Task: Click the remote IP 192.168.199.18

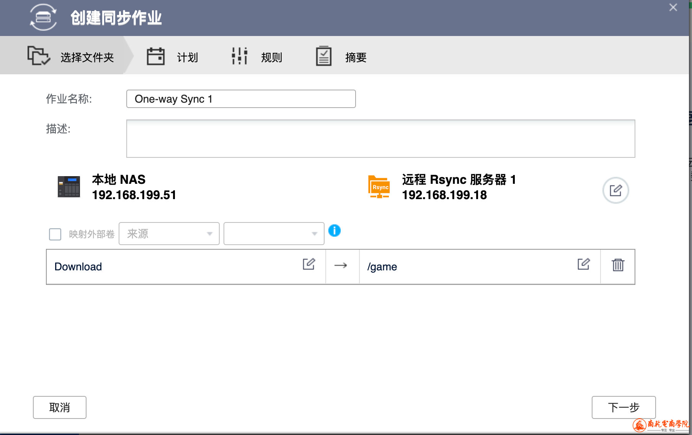Action: 444,195
